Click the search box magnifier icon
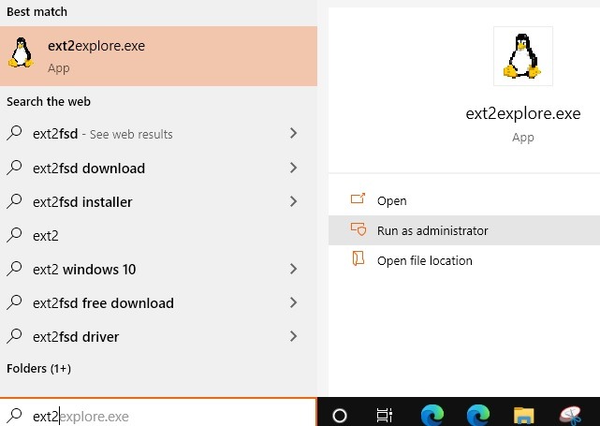 tap(15, 416)
